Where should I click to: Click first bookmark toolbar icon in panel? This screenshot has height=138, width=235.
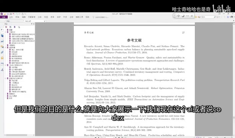6,27
